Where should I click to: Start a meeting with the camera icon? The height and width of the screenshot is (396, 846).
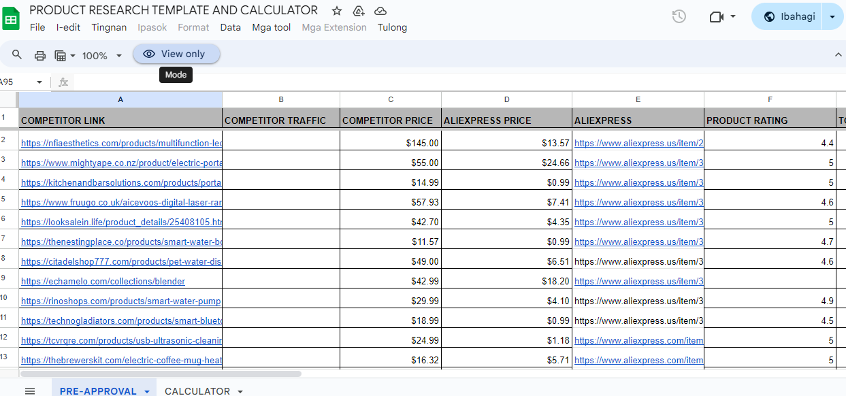tap(716, 16)
